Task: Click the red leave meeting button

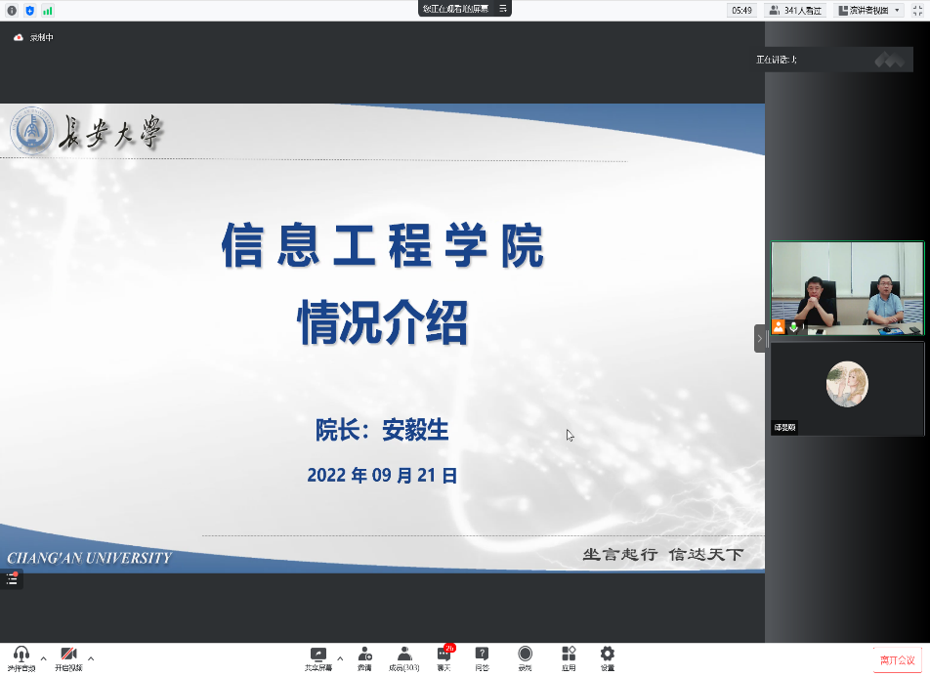Action: tap(898, 660)
